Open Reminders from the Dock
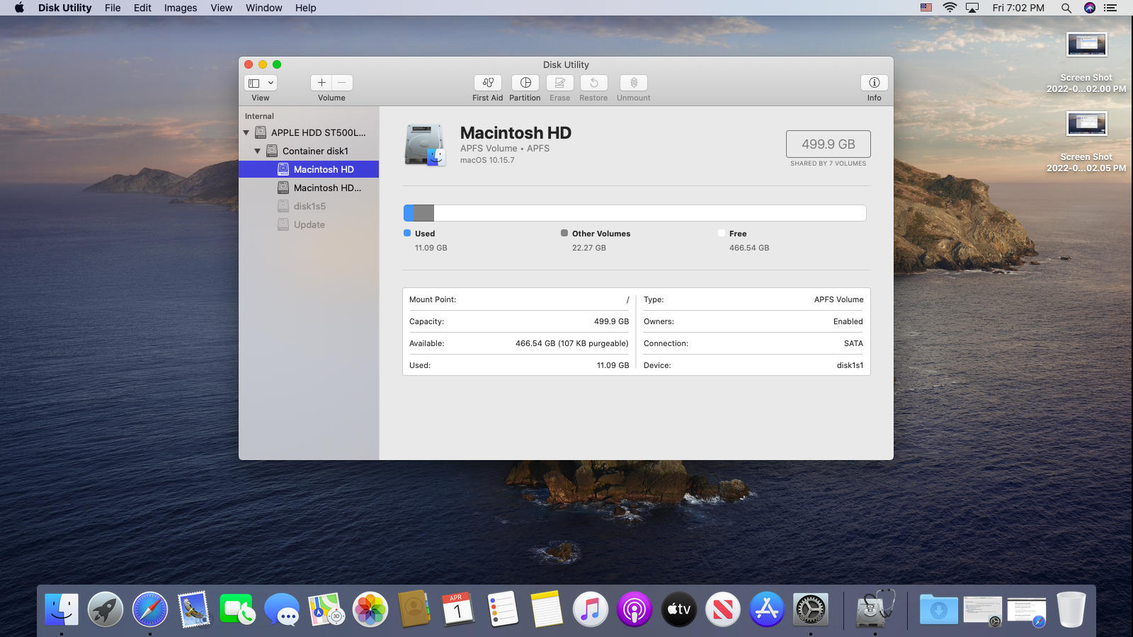The image size is (1133, 637). pos(503,609)
